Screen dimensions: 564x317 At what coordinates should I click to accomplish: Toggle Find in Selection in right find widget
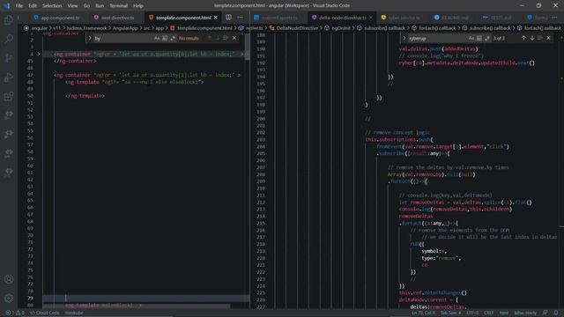click(x=540, y=38)
